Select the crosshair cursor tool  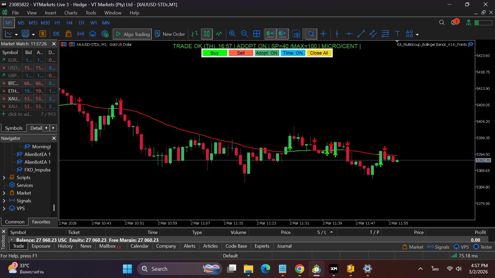(x=323, y=34)
